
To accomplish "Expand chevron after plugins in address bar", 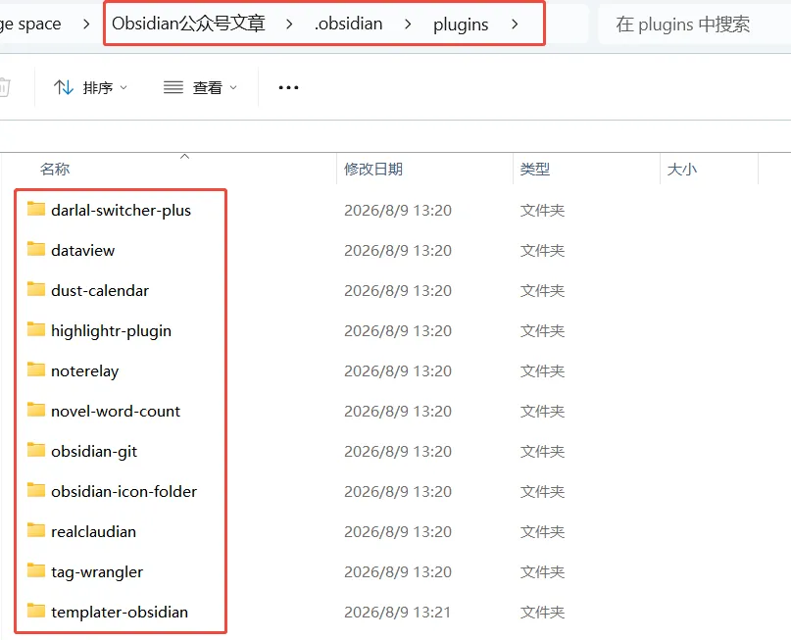I will click(515, 24).
